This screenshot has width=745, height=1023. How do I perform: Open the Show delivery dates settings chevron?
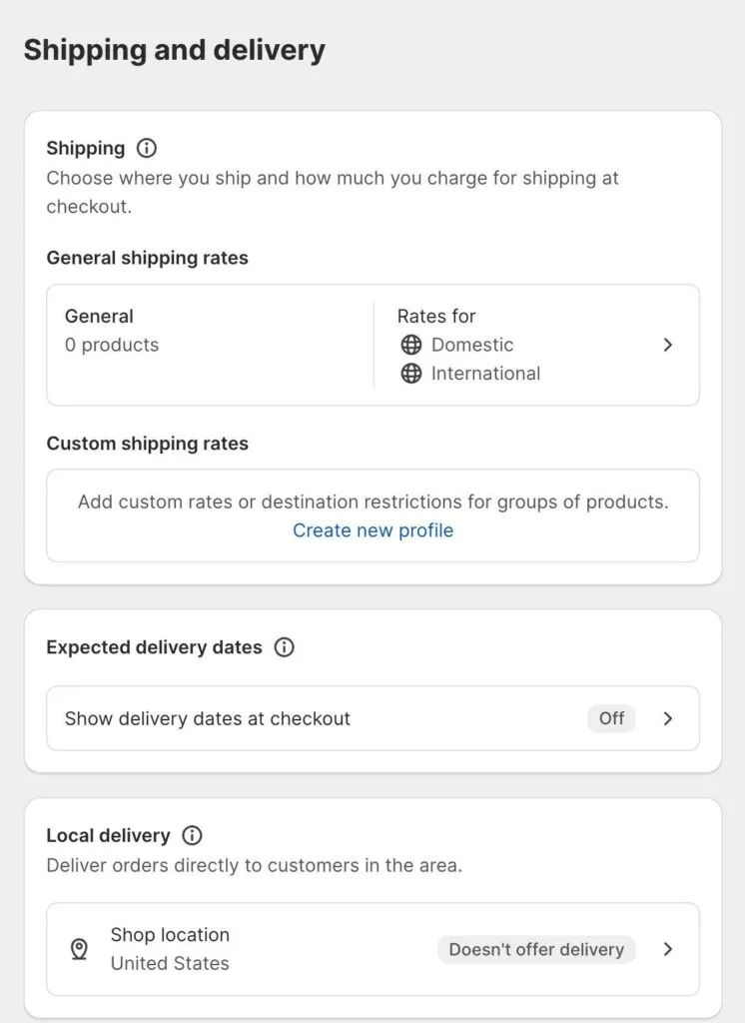[668, 718]
